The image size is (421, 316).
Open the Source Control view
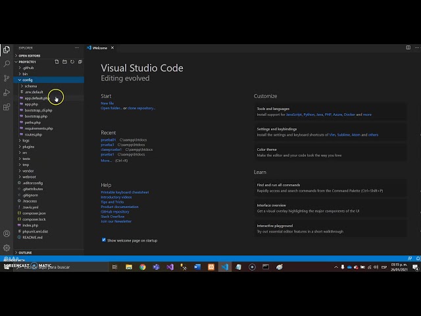point(7,78)
